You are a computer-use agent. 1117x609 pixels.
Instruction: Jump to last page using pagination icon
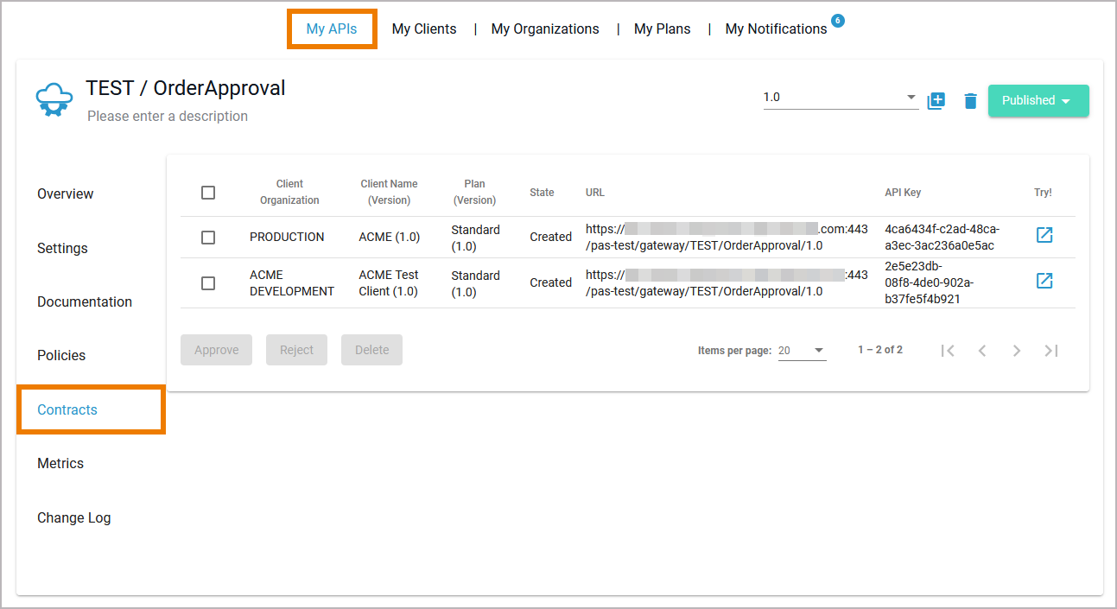[x=1051, y=350]
